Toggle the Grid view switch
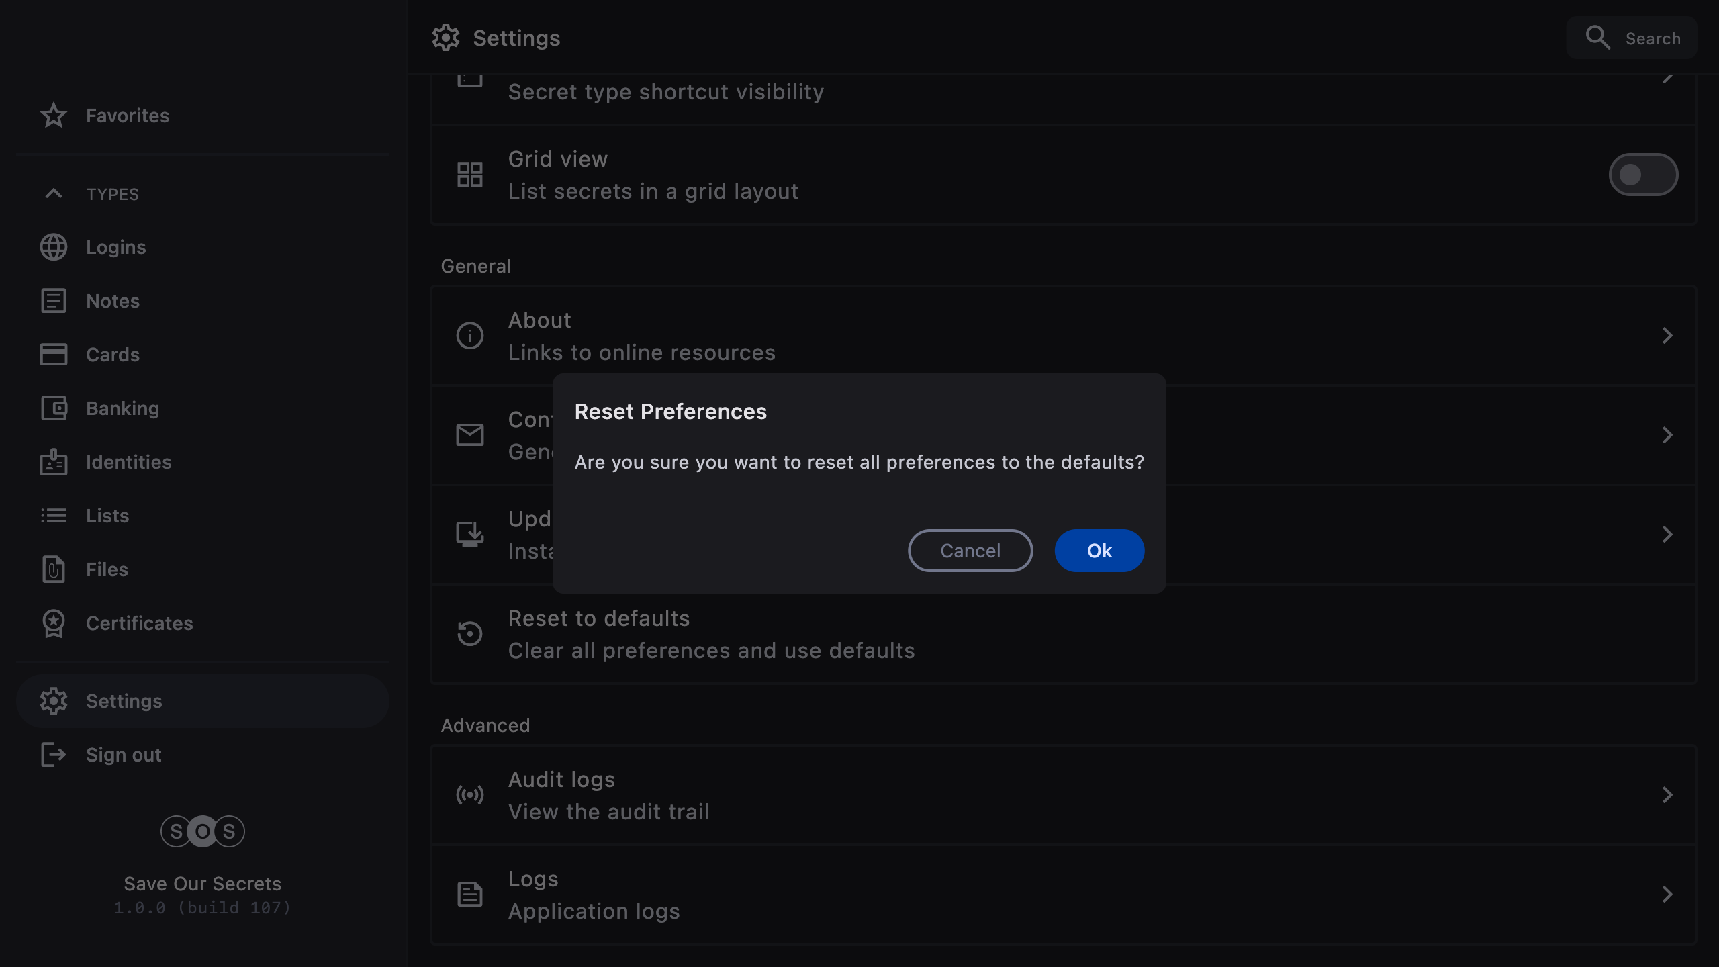This screenshot has width=1719, height=967. [1642, 175]
